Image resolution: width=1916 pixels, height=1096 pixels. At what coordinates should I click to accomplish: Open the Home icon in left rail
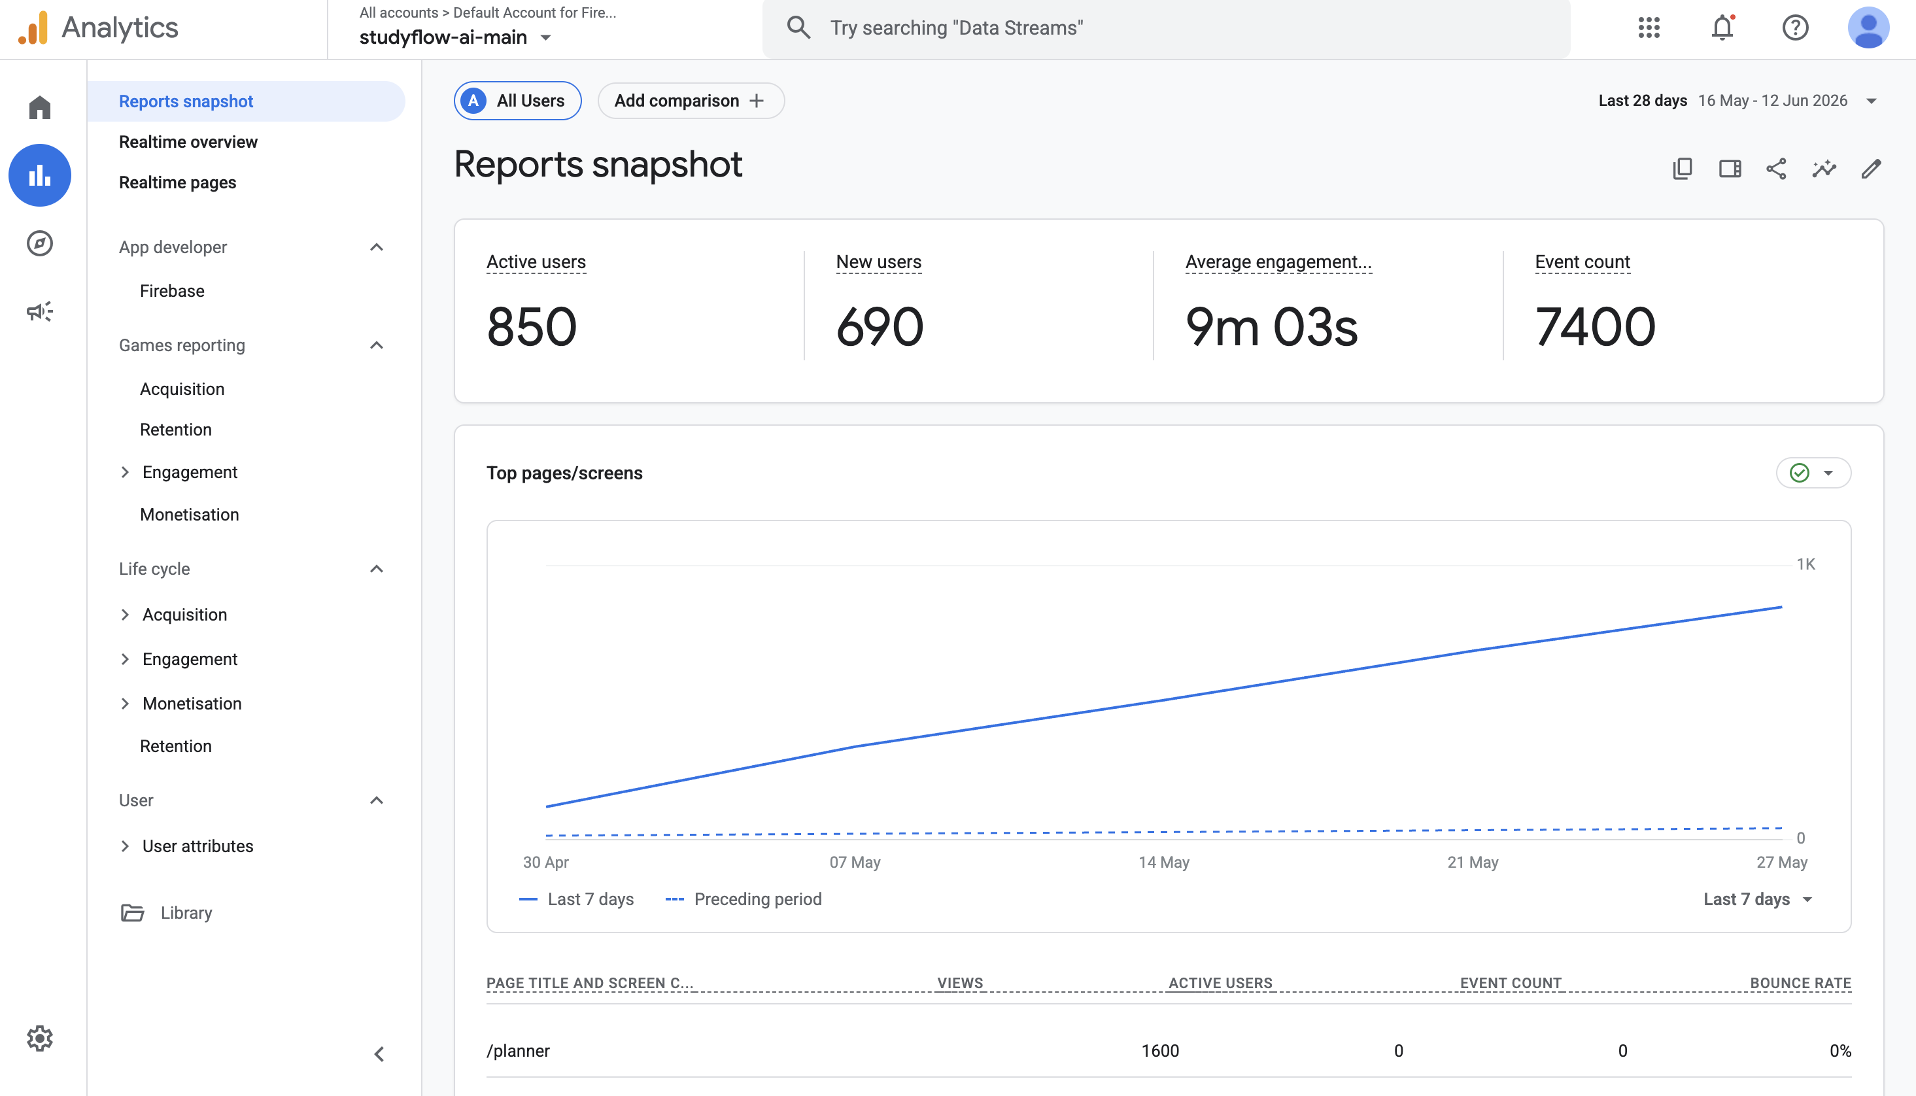pyautogui.click(x=40, y=107)
